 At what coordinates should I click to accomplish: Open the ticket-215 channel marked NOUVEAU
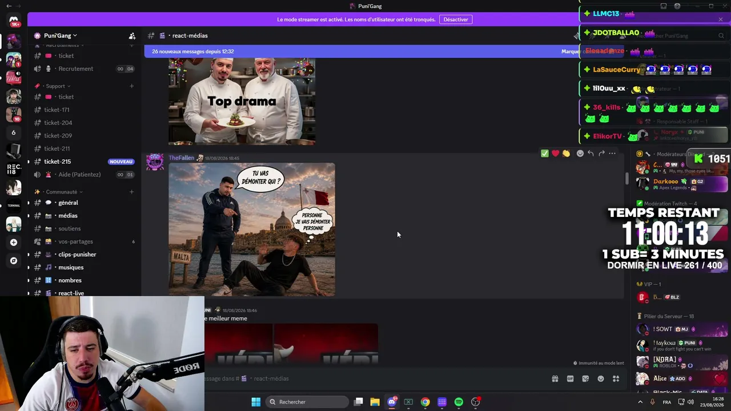tap(84, 162)
